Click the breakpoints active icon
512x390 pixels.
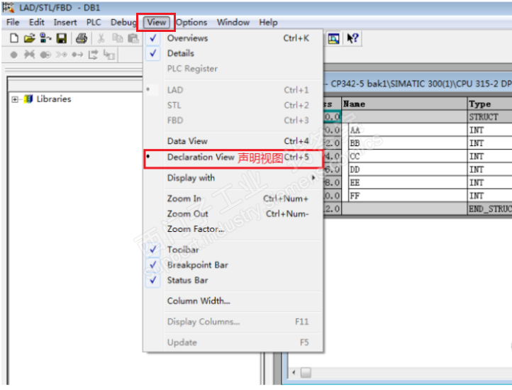pyautogui.click(x=45, y=55)
